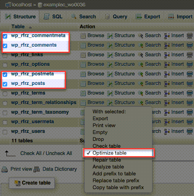The height and width of the screenshot is (196, 194).
Task: Click Data Dictionary icon
Action: point(37,170)
